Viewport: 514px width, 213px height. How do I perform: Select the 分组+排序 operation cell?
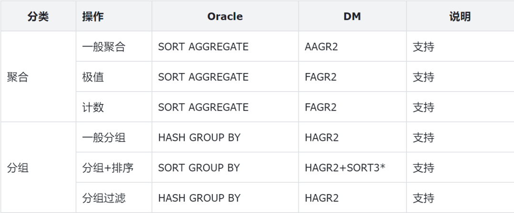pyautogui.click(x=108, y=168)
